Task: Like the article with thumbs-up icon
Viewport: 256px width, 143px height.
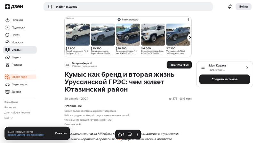Action: tap(120, 134)
